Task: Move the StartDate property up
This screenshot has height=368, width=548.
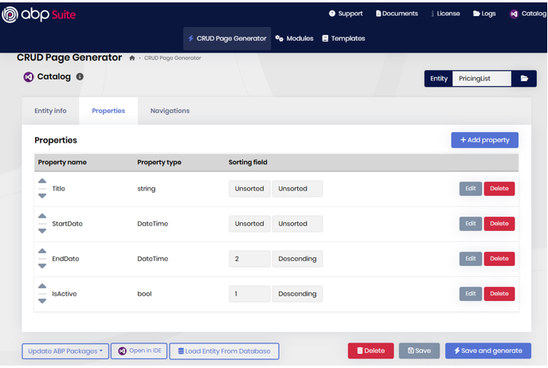Action: 42,216
